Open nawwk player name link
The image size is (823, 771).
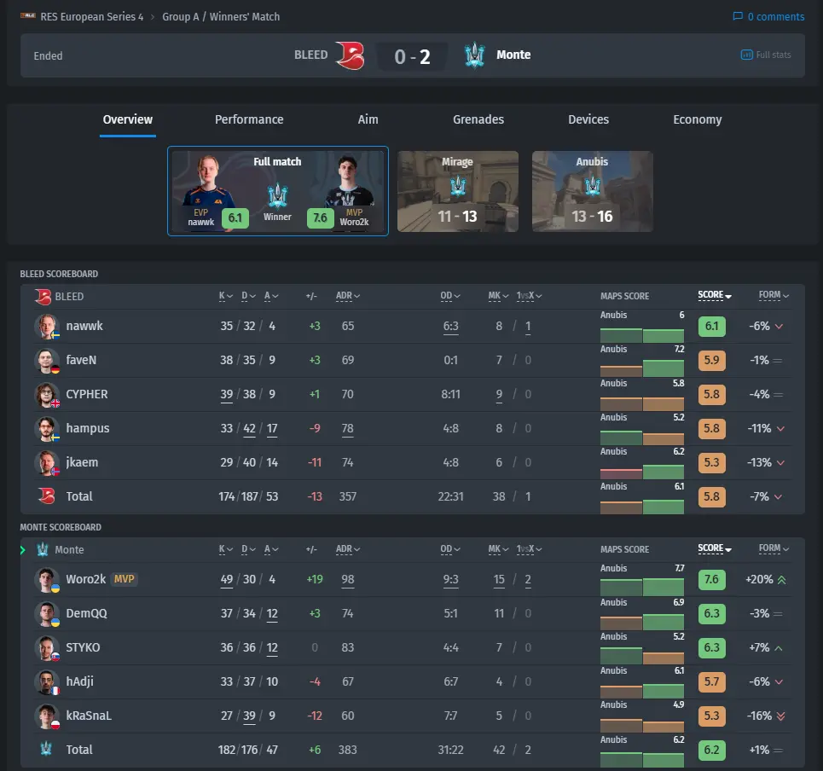click(x=84, y=326)
